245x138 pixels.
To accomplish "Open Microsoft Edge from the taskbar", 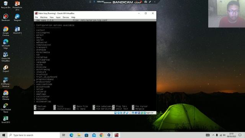I will [x=72, y=135].
